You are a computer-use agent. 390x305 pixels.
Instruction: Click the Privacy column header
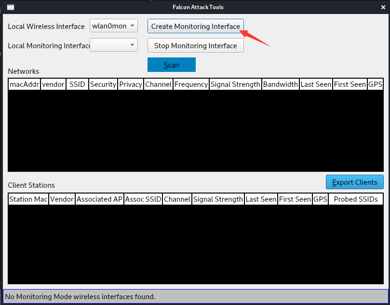tap(131, 84)
